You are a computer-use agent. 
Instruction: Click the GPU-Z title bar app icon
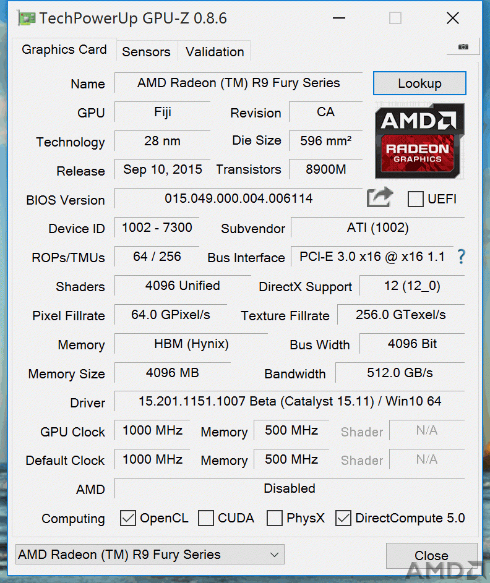pyautogui.click(x=27, y=18)
